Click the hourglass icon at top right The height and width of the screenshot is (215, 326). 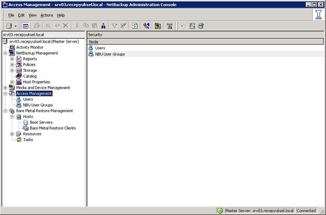coord(319,15)
